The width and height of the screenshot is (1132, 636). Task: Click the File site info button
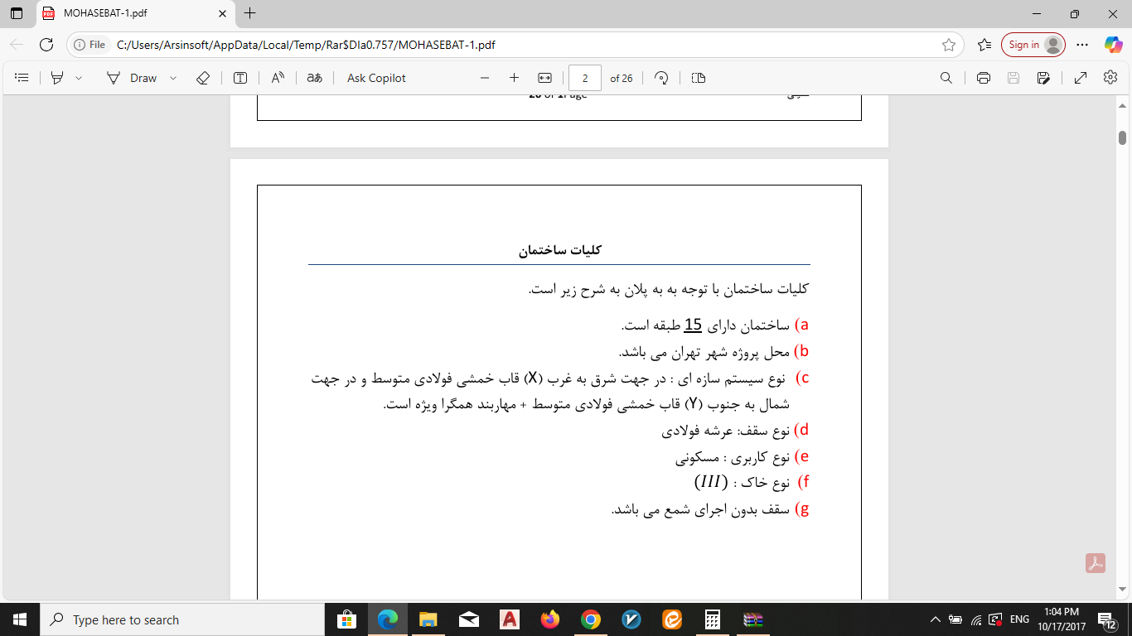click(89, 45)
